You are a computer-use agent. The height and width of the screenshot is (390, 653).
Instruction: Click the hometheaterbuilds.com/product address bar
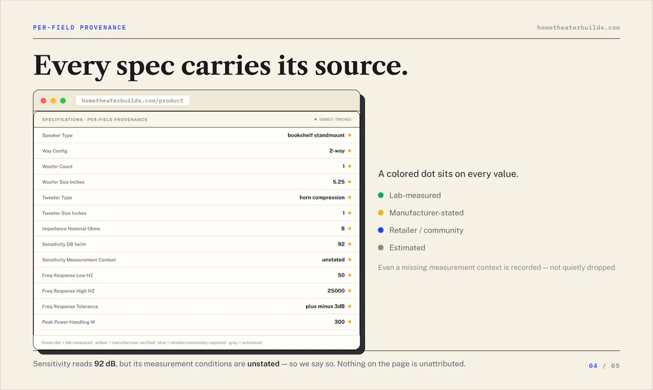click(x=133, y=101)
